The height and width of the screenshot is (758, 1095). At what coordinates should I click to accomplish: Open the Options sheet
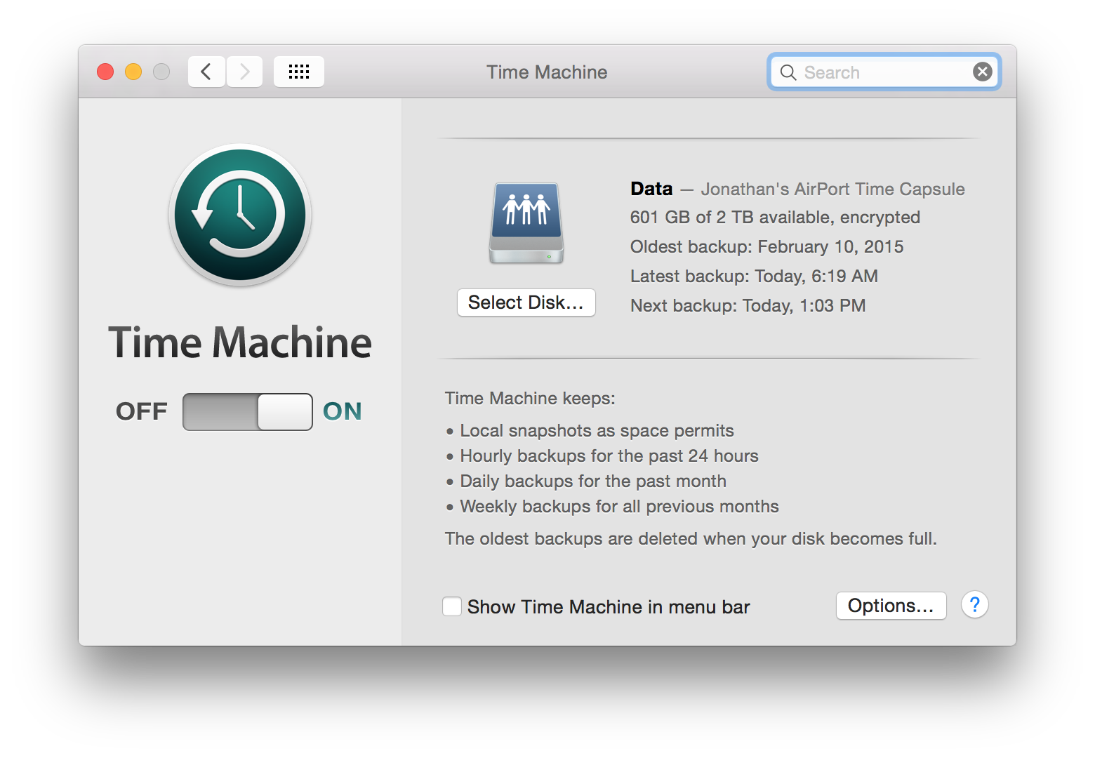pyautogui.click(x=891, y=606)
